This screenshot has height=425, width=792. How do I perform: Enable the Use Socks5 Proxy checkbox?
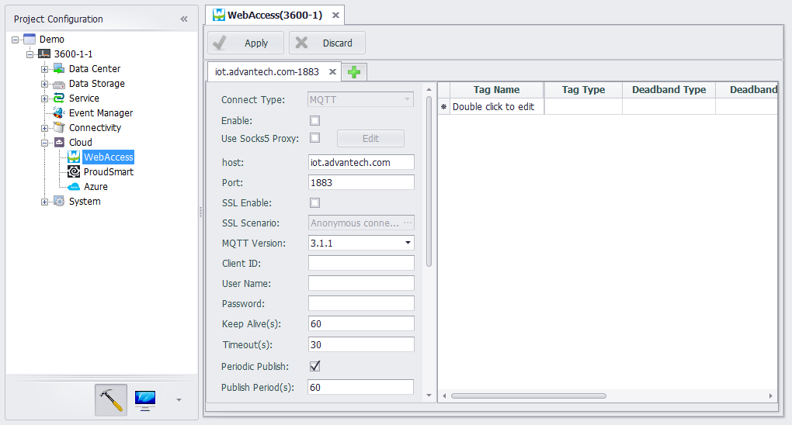pos(315,138)
